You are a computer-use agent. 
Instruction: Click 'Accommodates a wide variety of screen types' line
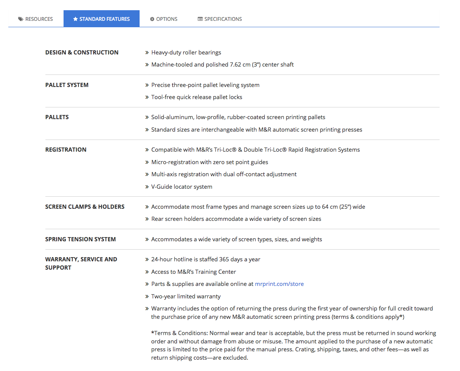pos(237,239)
